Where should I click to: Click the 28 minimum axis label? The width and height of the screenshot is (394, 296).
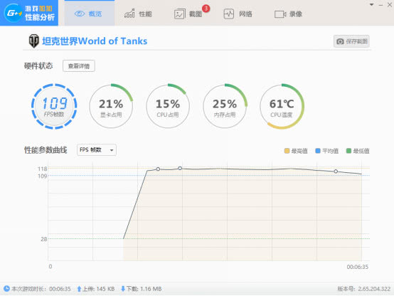44,239
